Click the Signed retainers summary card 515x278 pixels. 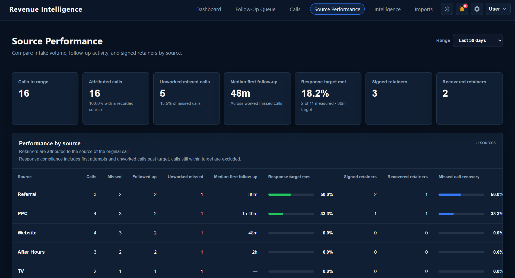399,98
